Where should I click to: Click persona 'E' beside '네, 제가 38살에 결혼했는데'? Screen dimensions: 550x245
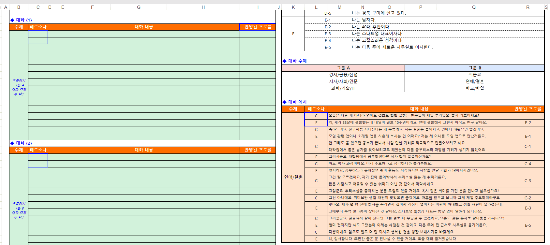pyautogui.click(x=316, y=122)
